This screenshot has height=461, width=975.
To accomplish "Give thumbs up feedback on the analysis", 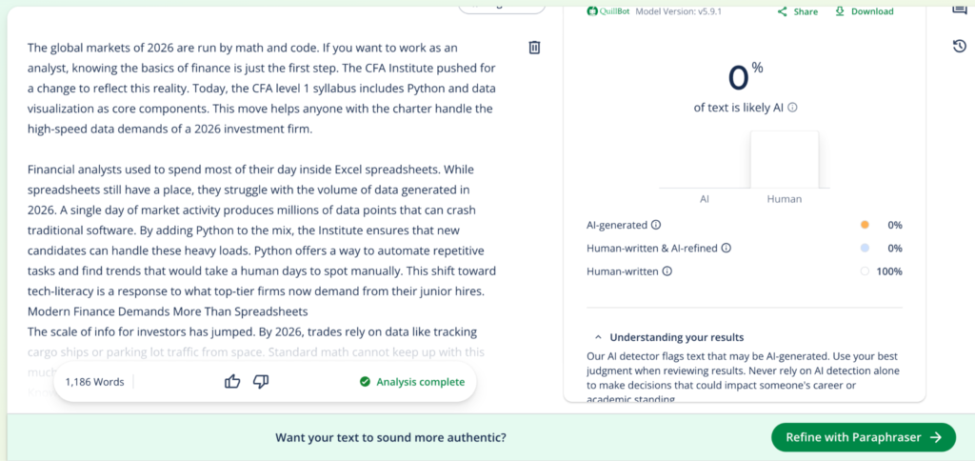I will (232, 382).
